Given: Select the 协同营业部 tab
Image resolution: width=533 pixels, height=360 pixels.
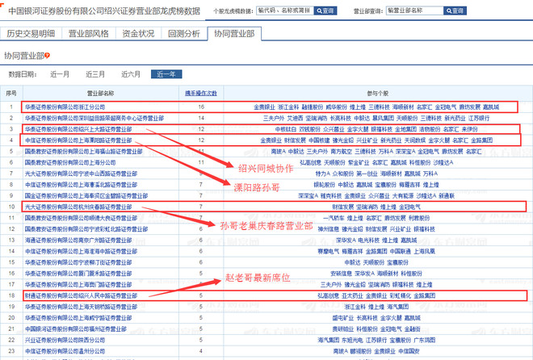Looking at the screenshot, I should tap(234, 34).
